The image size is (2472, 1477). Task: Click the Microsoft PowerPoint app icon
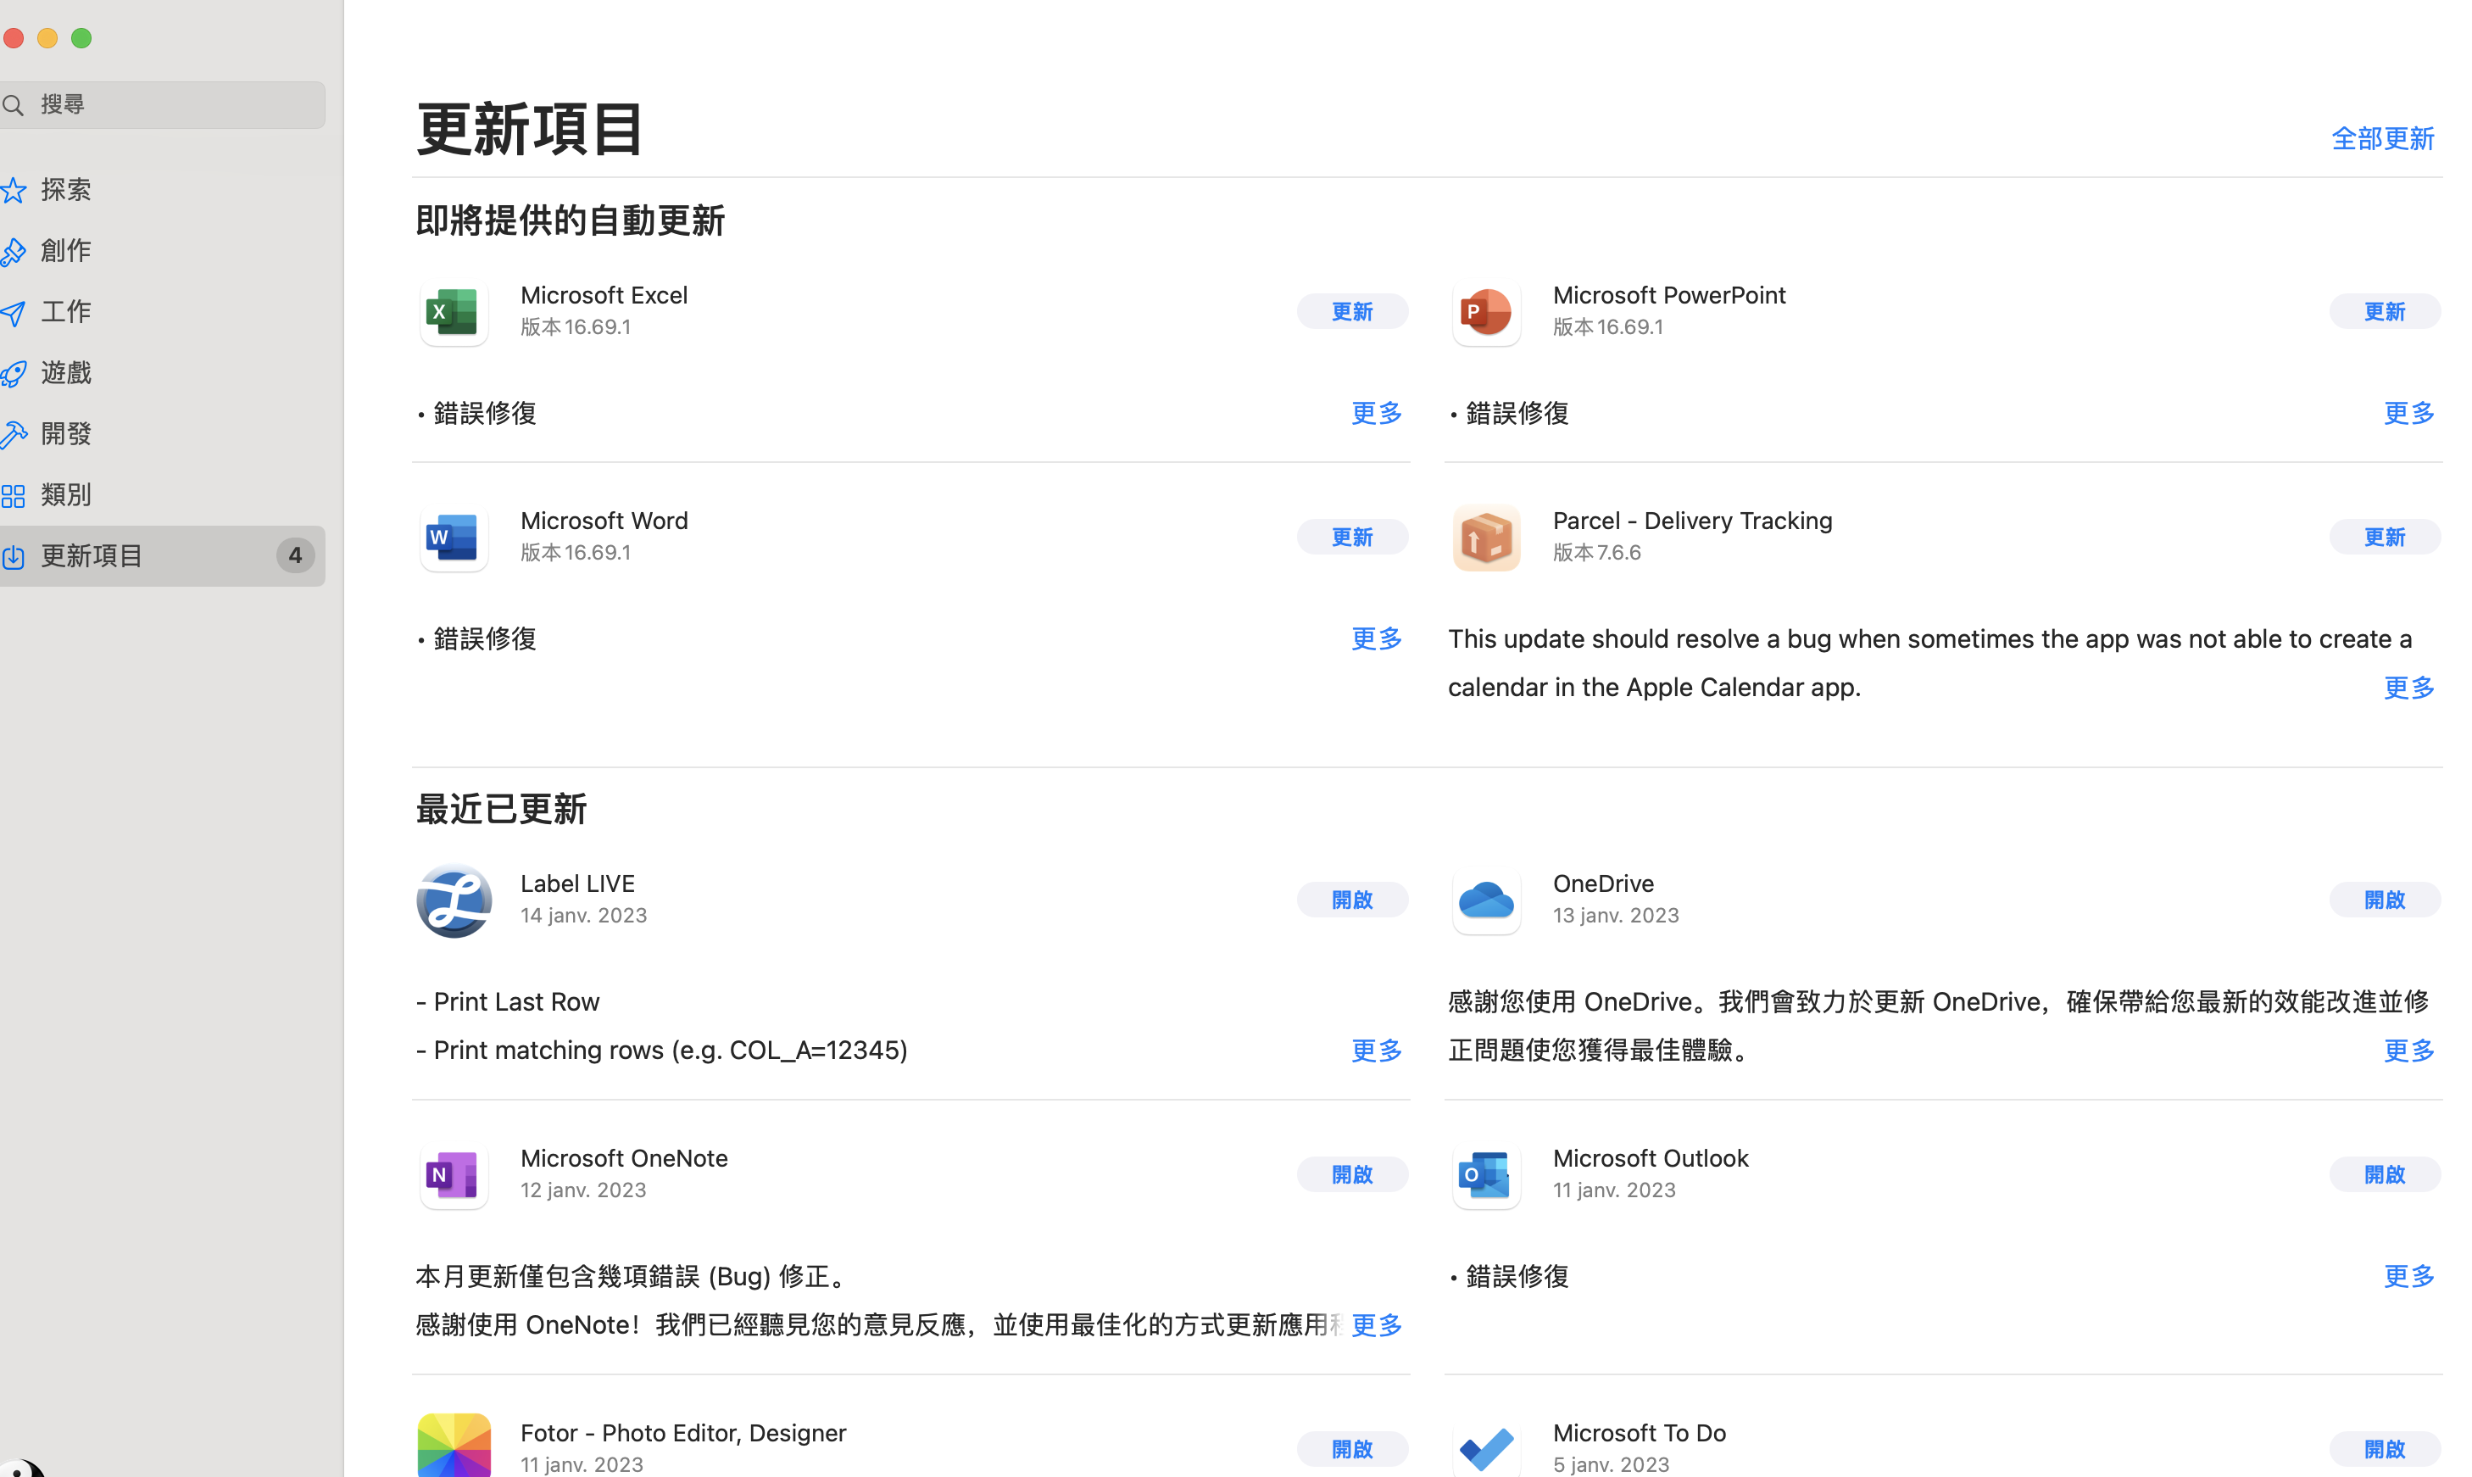(x=1484, y=311)
